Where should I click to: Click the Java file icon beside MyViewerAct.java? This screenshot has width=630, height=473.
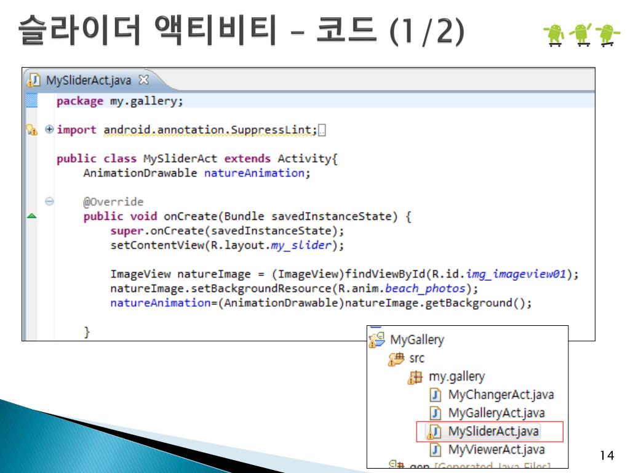[x=435, y=450]
